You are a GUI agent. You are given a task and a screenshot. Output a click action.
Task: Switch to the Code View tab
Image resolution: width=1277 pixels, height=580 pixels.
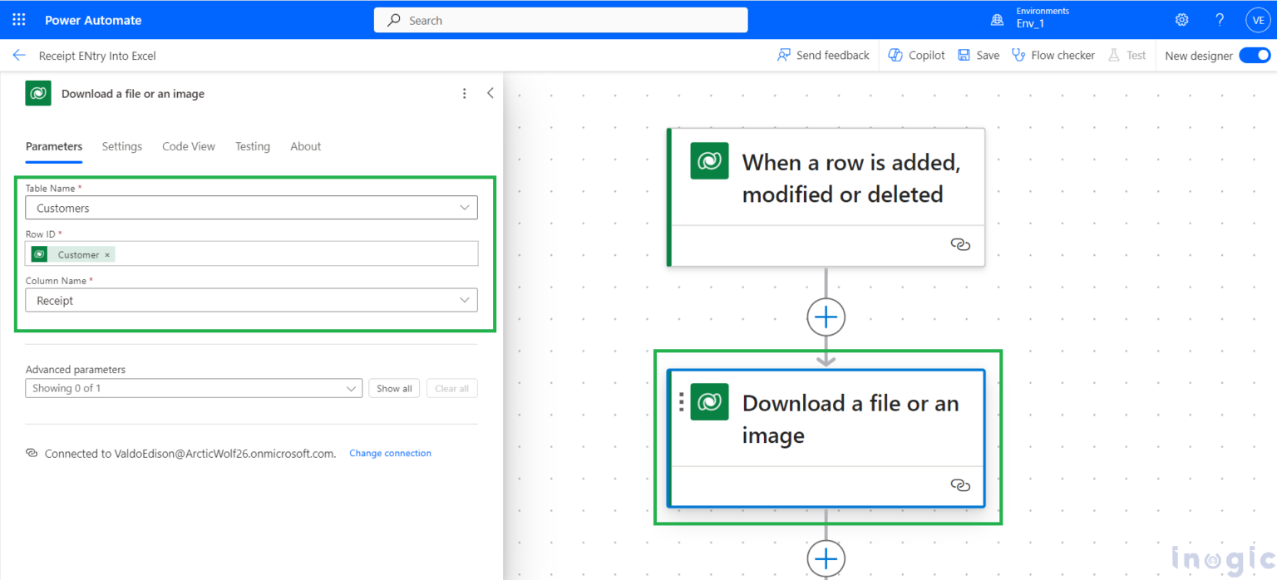(x=188, y=146)
